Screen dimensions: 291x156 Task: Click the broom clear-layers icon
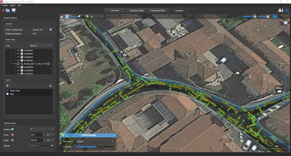(50, 86)
